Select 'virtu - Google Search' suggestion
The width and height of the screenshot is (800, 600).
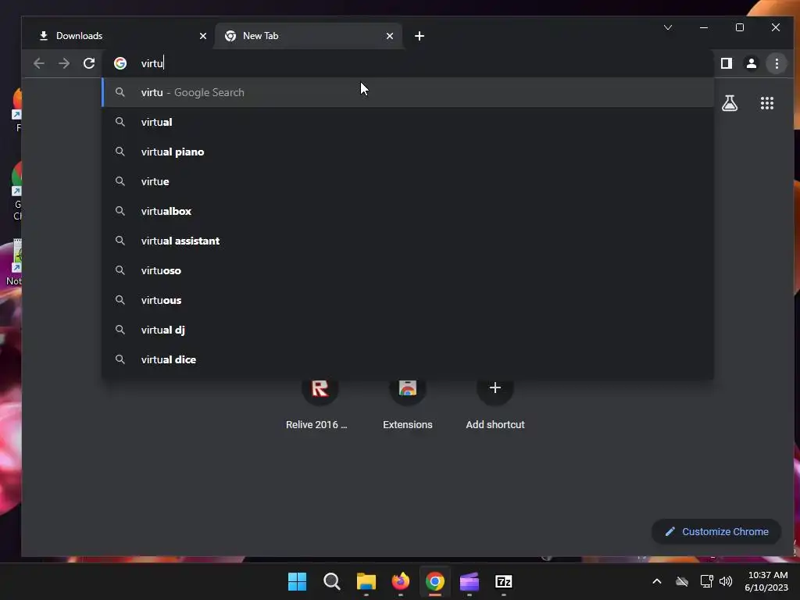(x=408, y=92)
